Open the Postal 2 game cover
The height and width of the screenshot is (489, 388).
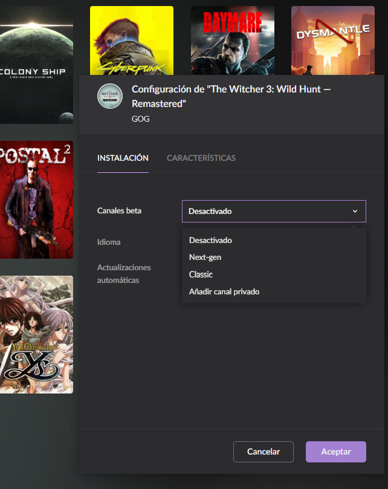pyautogui.click(x=36, y=199)
